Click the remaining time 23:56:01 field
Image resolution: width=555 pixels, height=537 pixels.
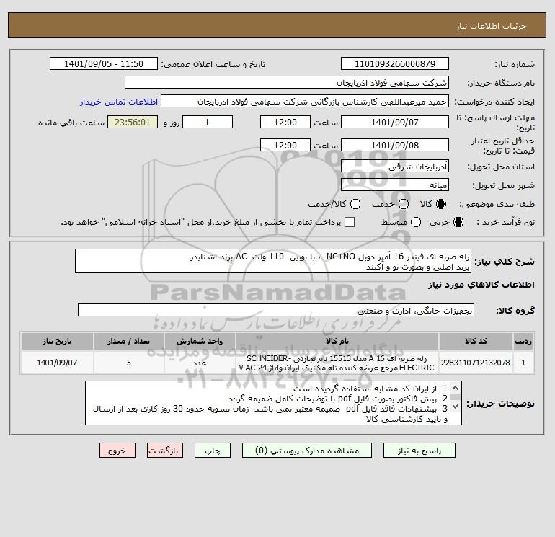[x=133, y=122]
